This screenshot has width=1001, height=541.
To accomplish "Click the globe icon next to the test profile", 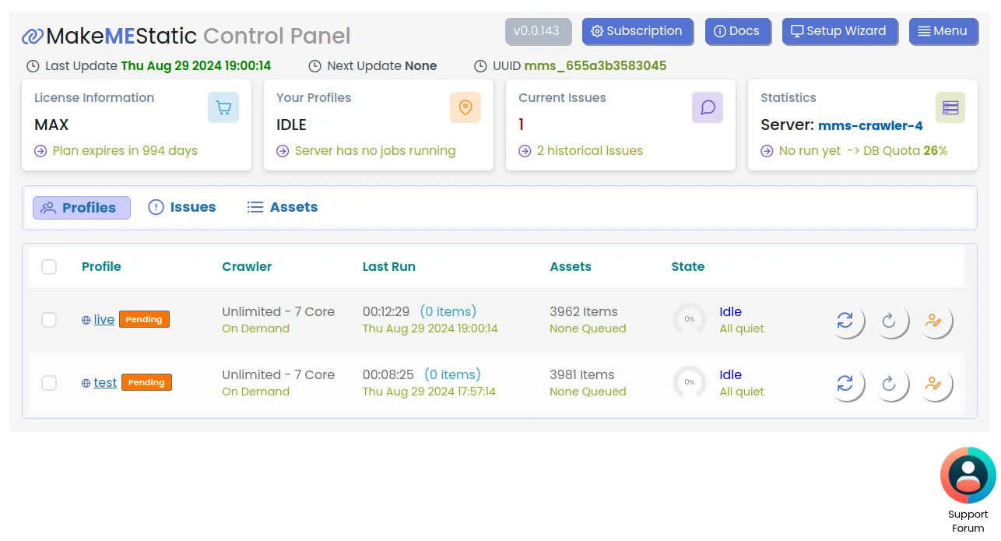I will point(86,382).
